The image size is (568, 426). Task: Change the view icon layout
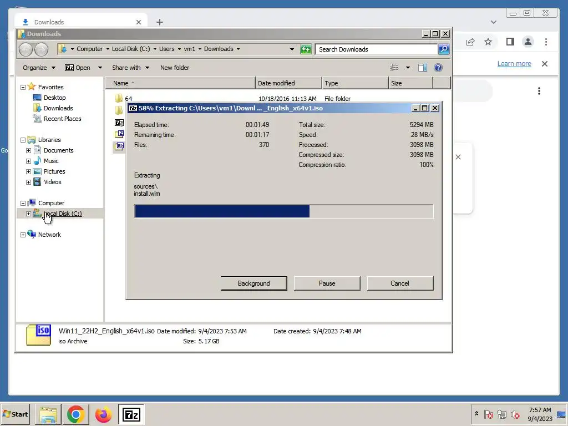394,68
